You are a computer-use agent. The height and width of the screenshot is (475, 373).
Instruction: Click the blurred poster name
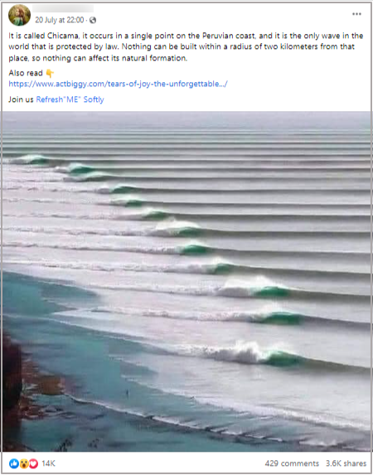[x=63, y=8]
